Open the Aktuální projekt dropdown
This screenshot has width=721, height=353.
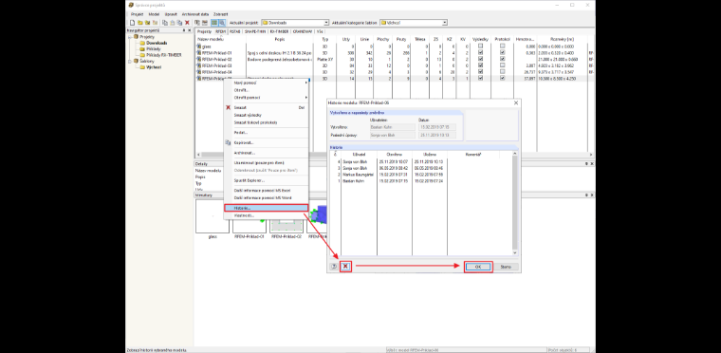[326, 23]
